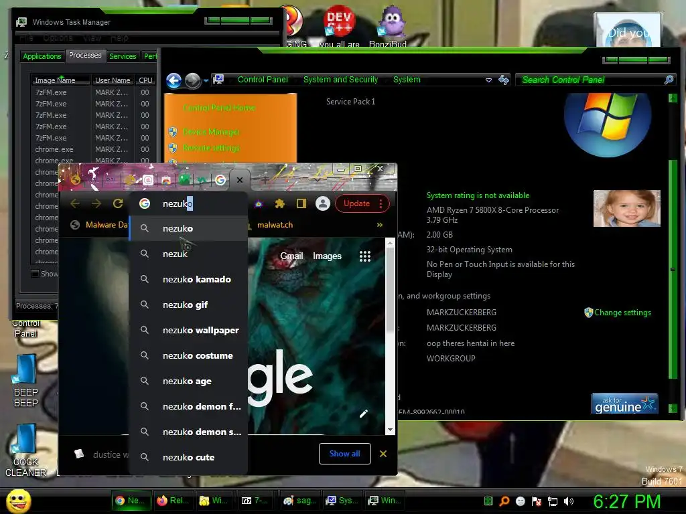This screenshot has height=514, width=686.
Task: Go back in Control Panel window
Action: pyautogui.click(x=174, y=80)
